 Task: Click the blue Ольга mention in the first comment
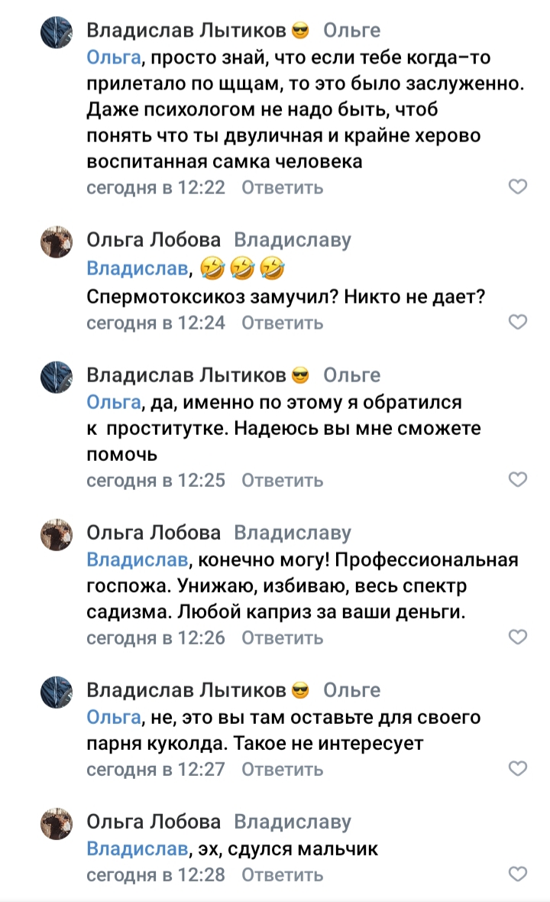click(x=113, y=56)
